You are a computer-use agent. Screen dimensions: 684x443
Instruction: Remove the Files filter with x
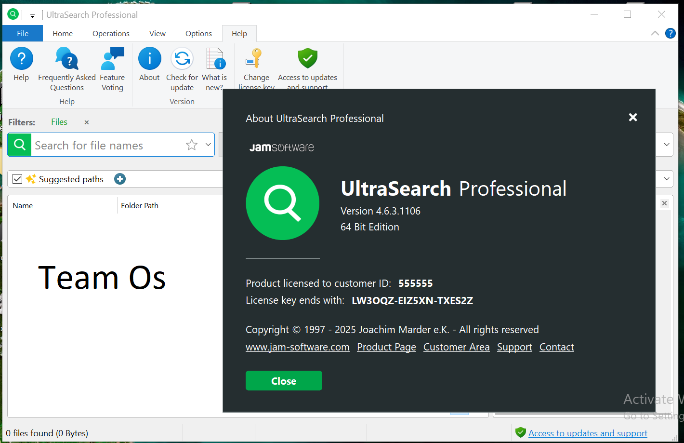[x=87, y=122]
